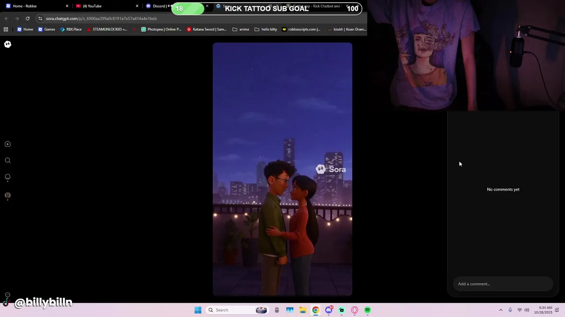Go forward in Chrome

pos(17,18)
